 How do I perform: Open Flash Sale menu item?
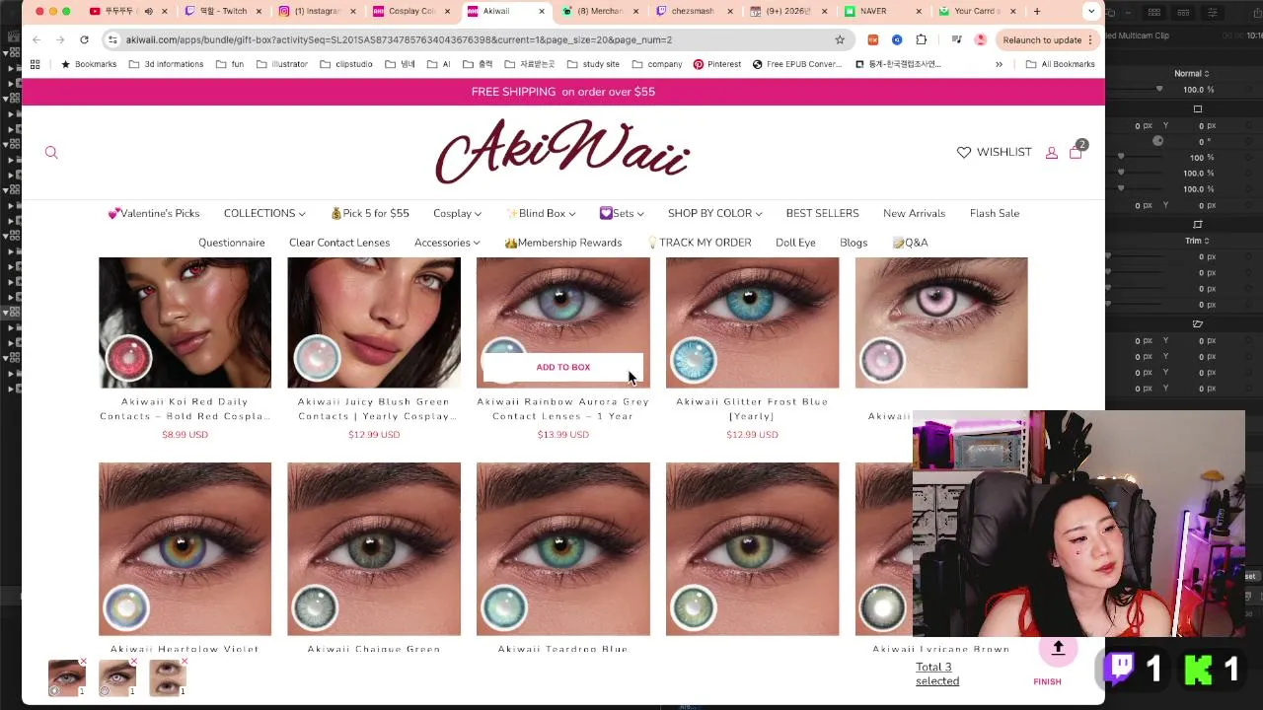click(x=995, y=213)
